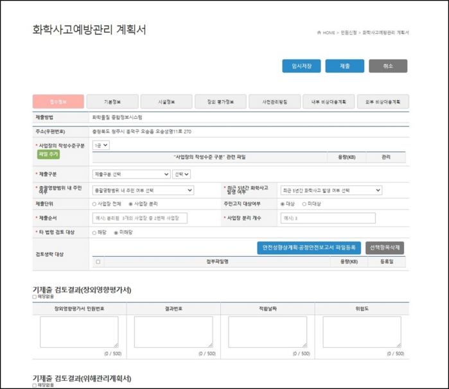Choose the 미대상 radio option
This screenshot has height=389, width=449.
[x=304, y=204]
